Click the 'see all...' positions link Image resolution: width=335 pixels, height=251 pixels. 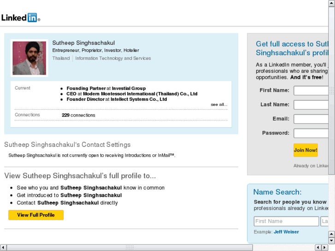(x=219, y=105)
